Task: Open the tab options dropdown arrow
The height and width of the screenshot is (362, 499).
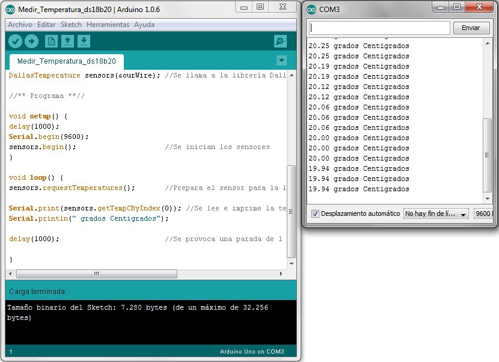Action: coord(281,61)
